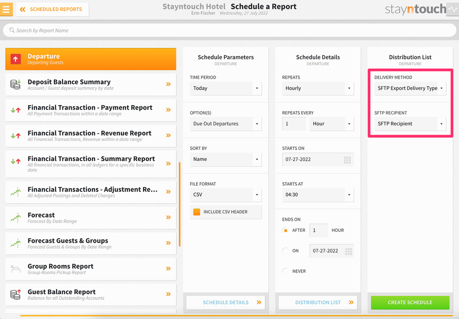
Task: Select the Departure report red arrow icon
Action: (16, 59)
